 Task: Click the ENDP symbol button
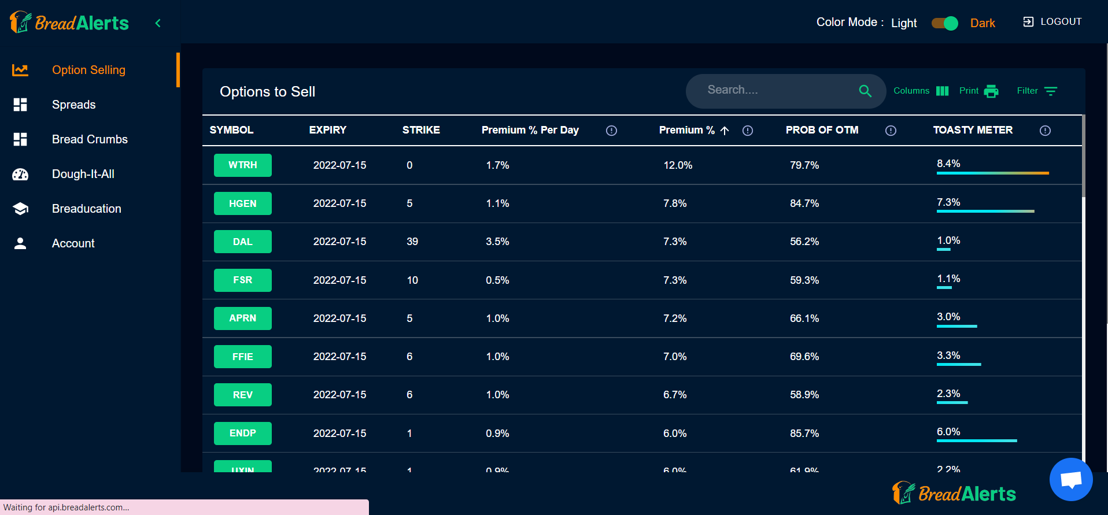coord(243,434)
